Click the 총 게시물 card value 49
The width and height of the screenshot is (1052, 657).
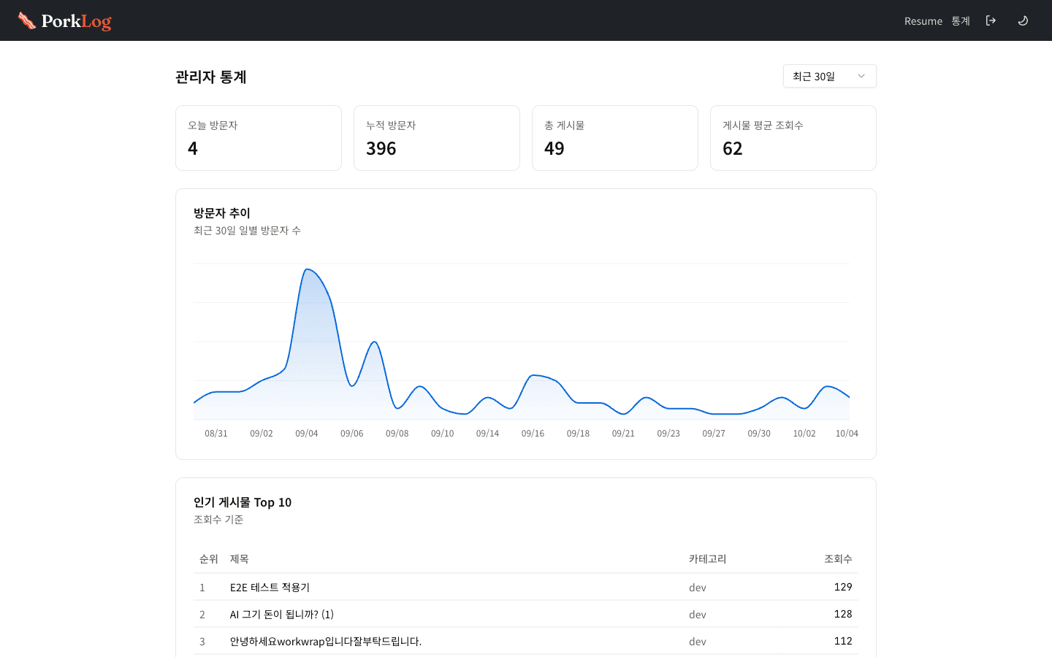[554, 148]
